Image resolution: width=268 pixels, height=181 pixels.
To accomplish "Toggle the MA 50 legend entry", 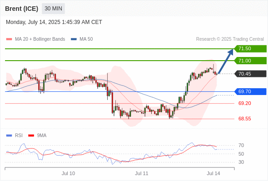I will (x=82, y=39).
